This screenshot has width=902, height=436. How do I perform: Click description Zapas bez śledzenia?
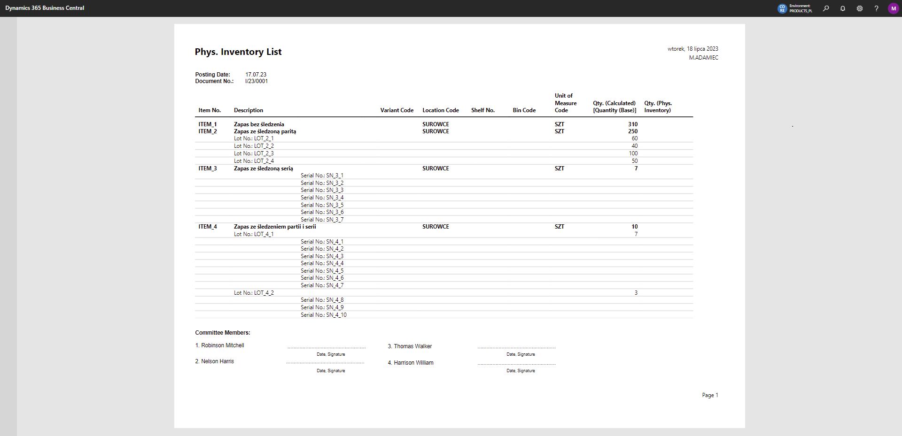pos(259,124)
